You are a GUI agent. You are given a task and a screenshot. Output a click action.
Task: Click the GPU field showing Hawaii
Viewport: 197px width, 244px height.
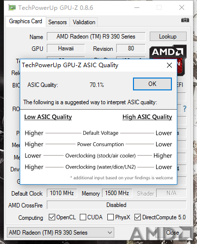click(x=66, y=48)
